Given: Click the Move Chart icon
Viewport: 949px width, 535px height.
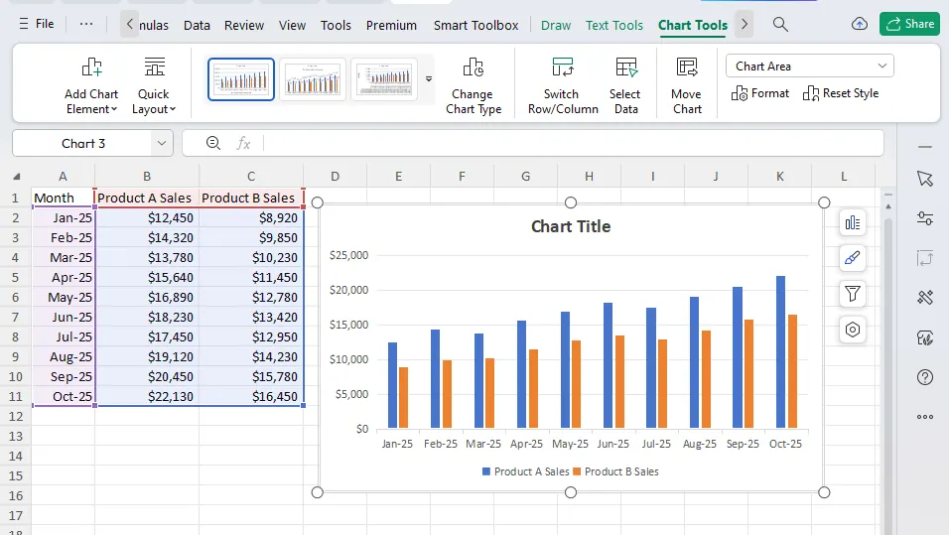Looking at the screenshot, I should click(686, 67).
